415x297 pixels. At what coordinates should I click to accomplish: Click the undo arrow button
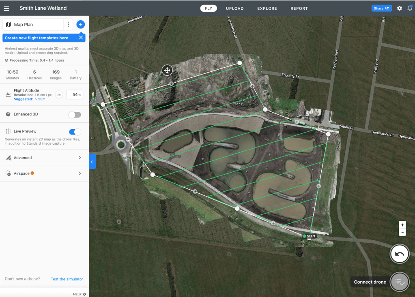(399, 254)
